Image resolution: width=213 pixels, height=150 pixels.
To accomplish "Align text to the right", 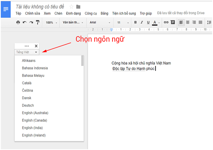I will pyautogui.click(x=194, y=22).
